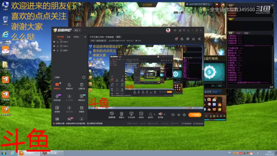Click the 麦克风 microphone icon

pyautogui.click(x=150, y=115)
